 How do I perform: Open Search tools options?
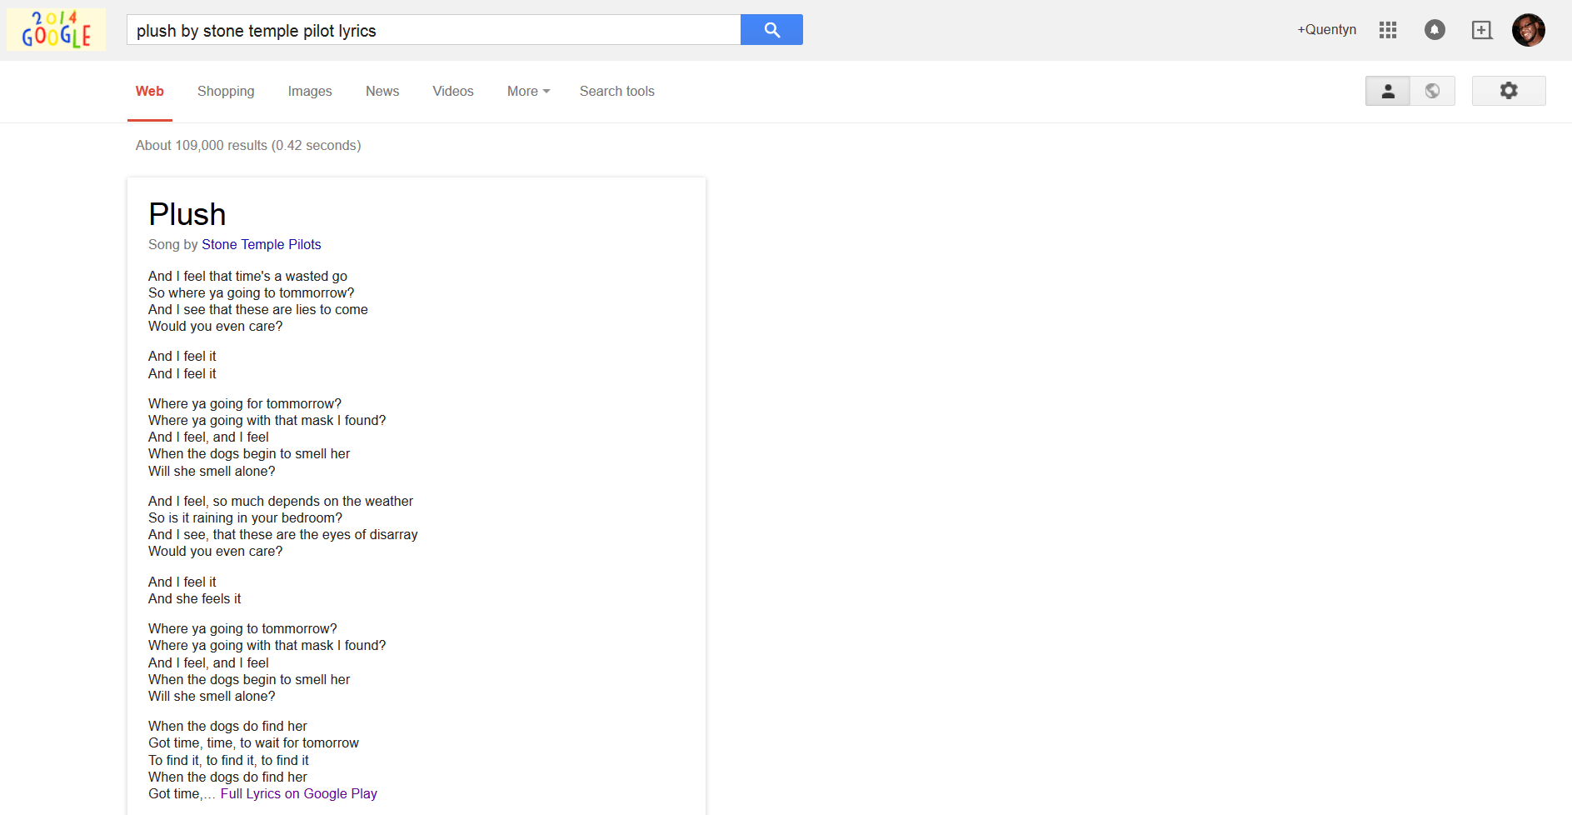pyautogui.click(x=616, y=92)
